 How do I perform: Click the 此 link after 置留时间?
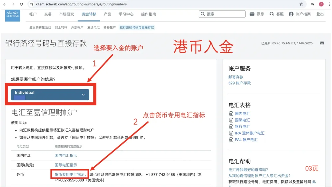314,182
